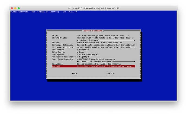The height and width of the screenshot is (114, 187).
Task: Select the Uninstall menu entry
Action: pos(57,64)
